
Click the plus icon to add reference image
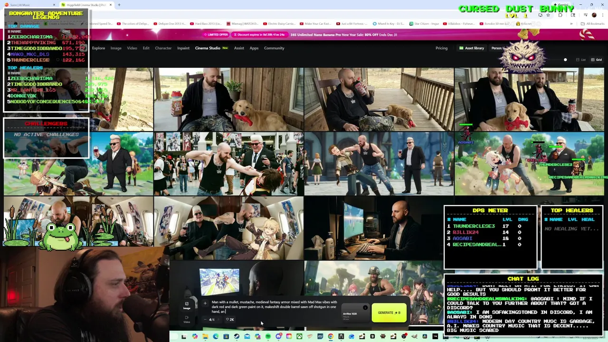tap(205, 303)
